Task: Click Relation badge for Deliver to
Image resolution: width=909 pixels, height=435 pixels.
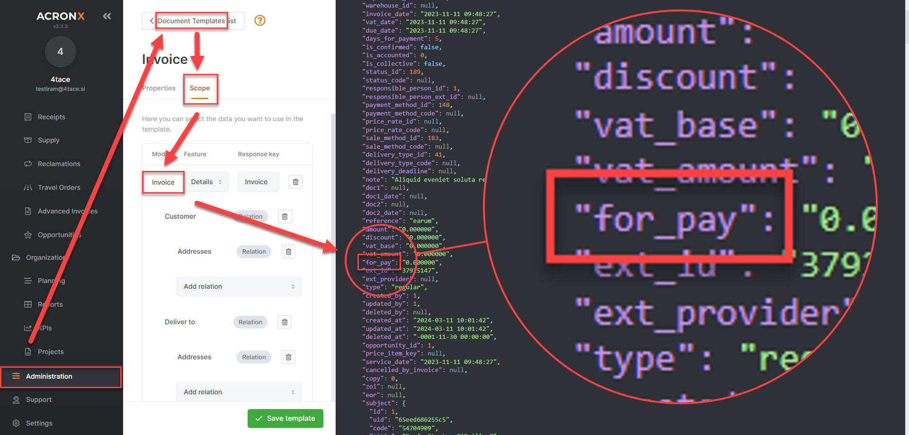Action: point(250,322)
